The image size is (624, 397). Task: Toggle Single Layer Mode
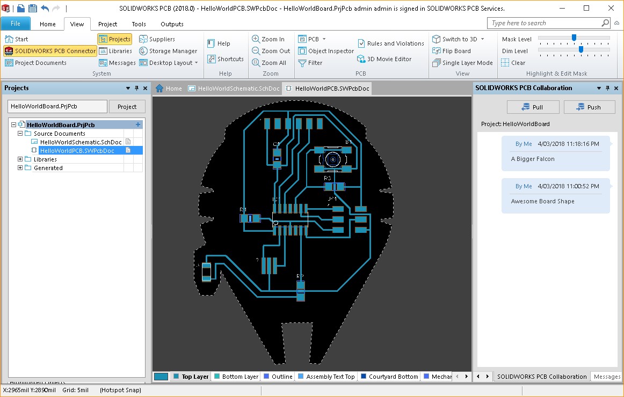coord(462,63)
